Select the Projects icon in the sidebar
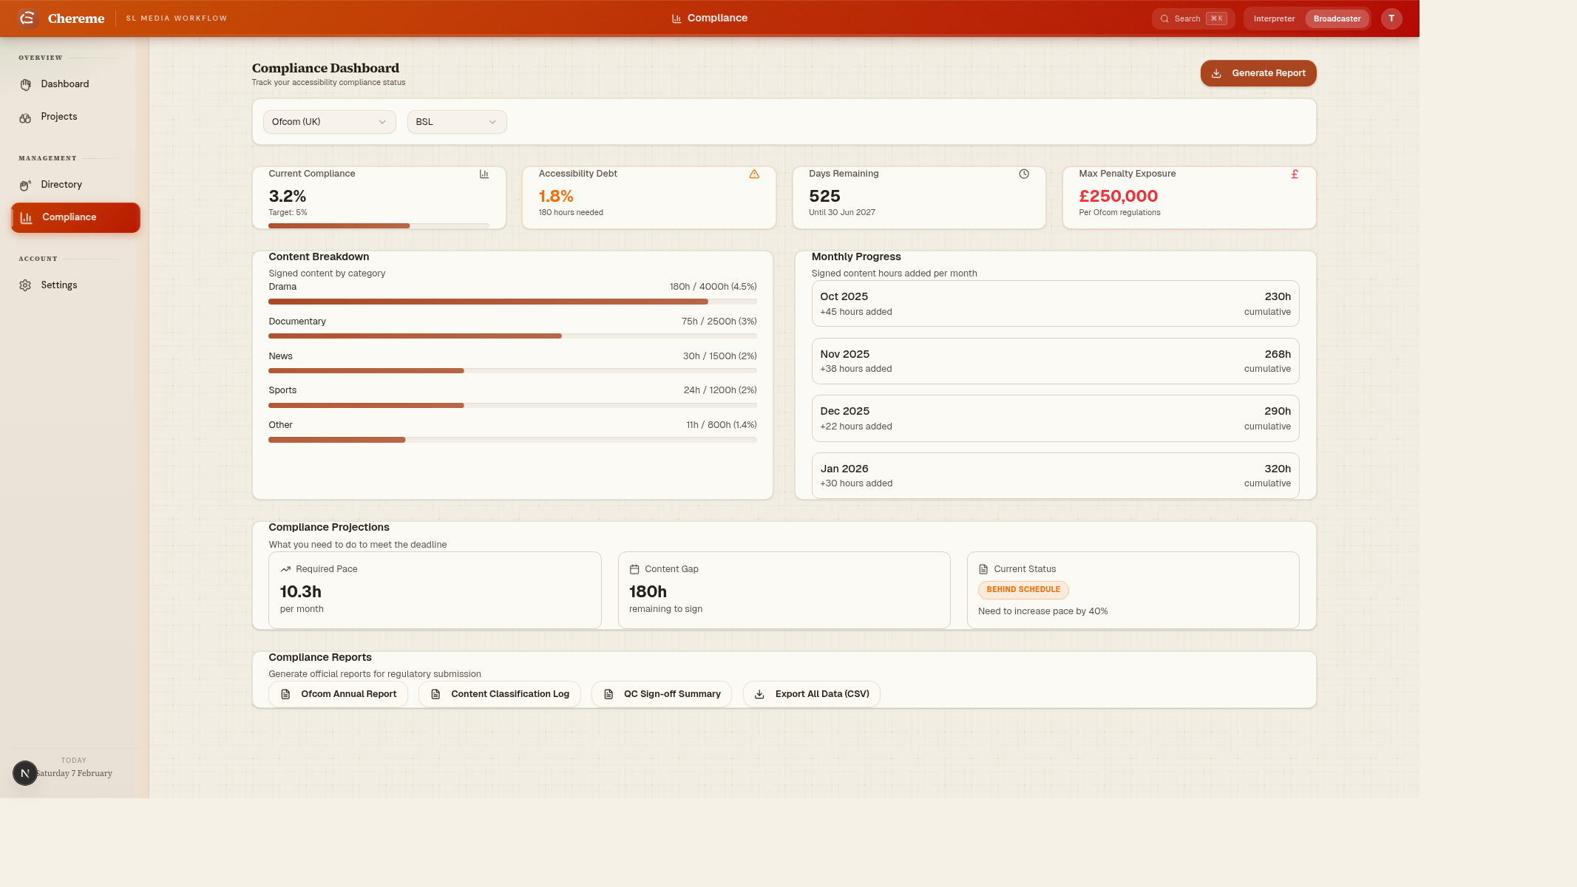The height and width of the screenshot is (887, 1577). pos(26,116)
